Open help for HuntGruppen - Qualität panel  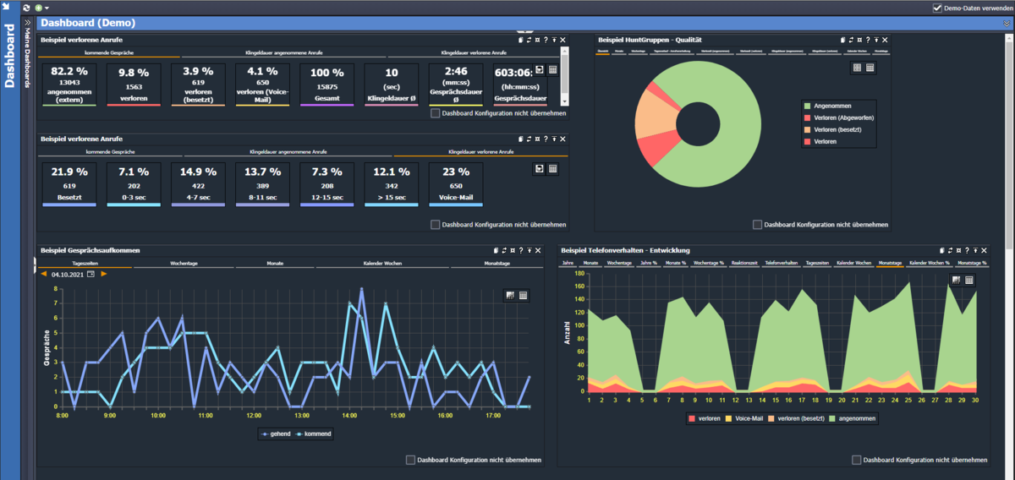pyautogui.click(x=869, y=40)
